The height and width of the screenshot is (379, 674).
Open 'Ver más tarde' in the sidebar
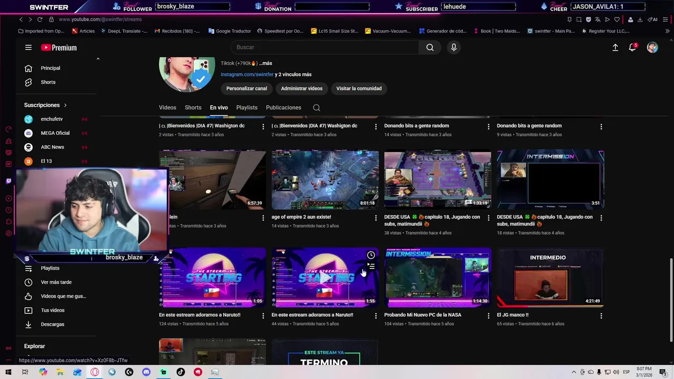point(56,282)
